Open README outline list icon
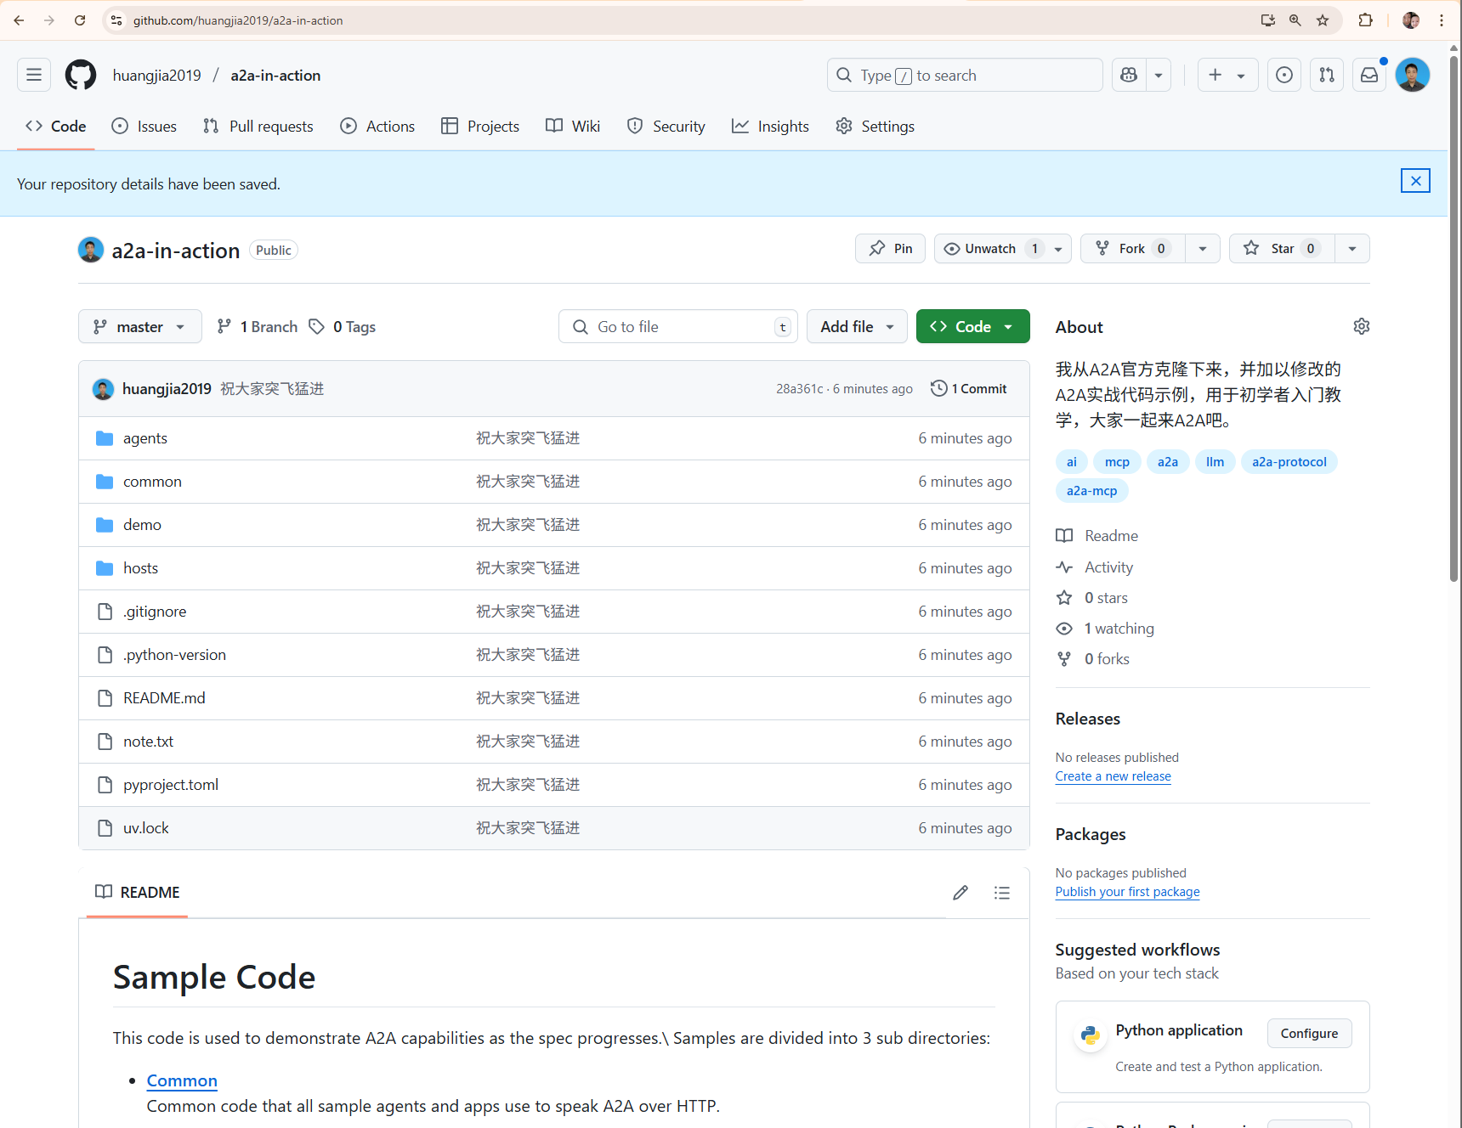The image size is (1462, 1128). point(1002,893)
